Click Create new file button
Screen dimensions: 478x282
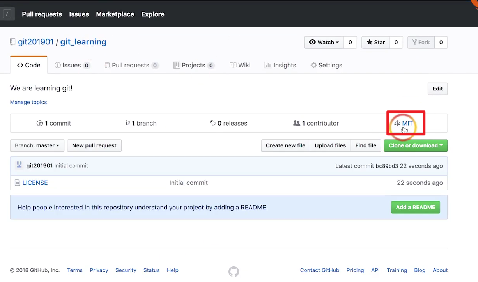[285, 145]
